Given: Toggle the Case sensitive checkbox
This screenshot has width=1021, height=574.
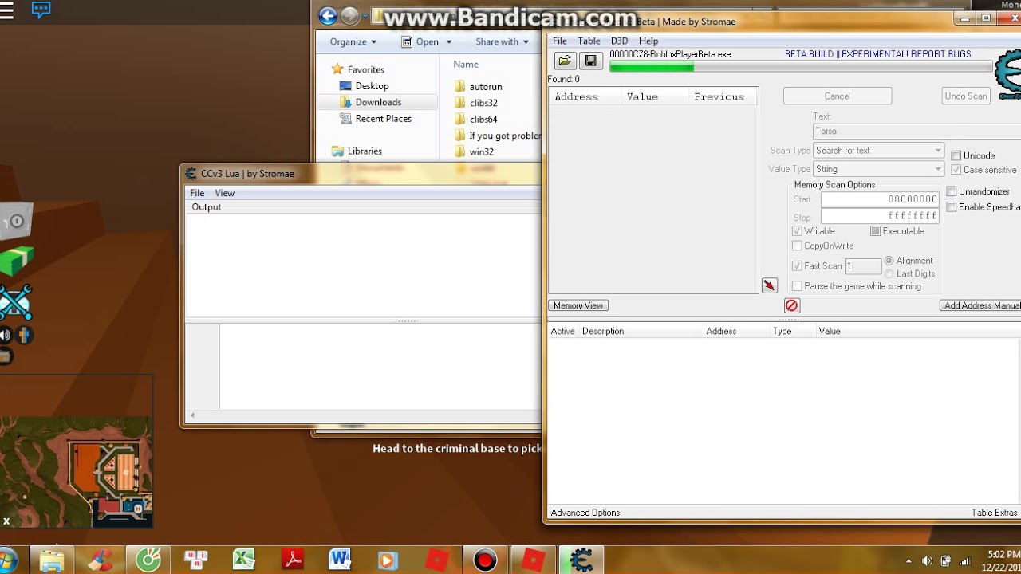Looking at the screenshot, I should 956,170.
